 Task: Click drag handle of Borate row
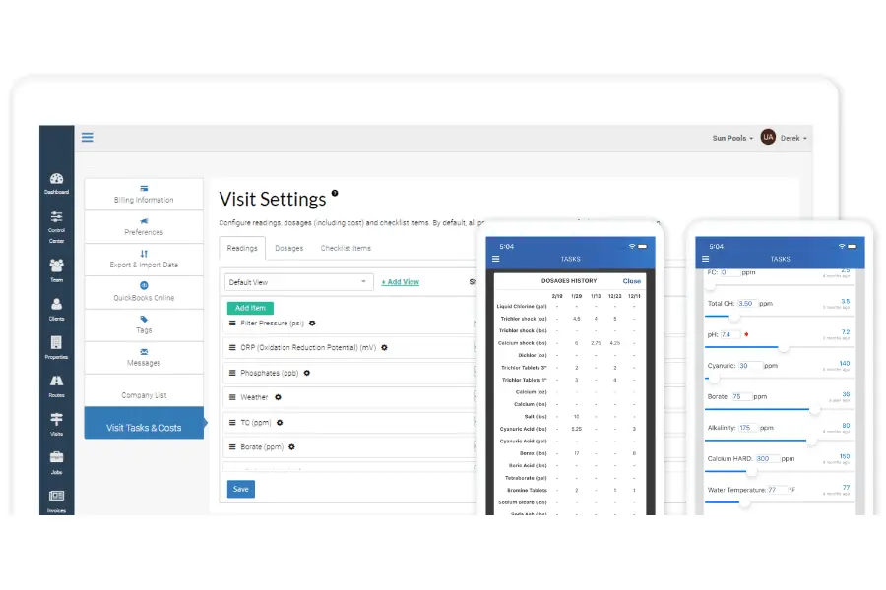coord(232,447)
